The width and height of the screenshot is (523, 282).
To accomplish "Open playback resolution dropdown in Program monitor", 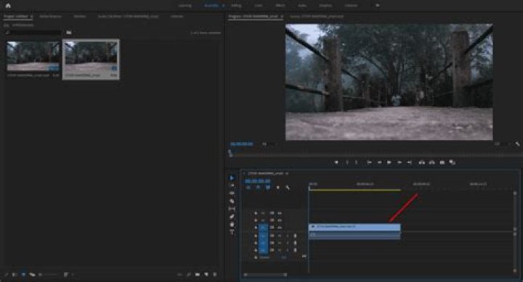I will (x=502, y=144).
